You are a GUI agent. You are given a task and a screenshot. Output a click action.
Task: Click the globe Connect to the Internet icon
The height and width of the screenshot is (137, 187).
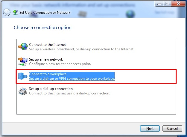tap(23, 47)
